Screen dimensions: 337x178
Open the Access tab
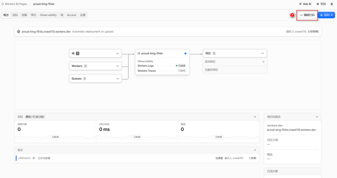click(71, 15)
